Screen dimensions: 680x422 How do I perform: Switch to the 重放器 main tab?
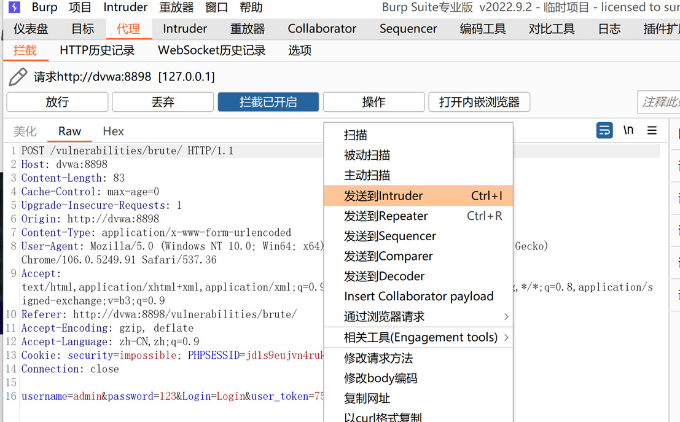[248, 29]
